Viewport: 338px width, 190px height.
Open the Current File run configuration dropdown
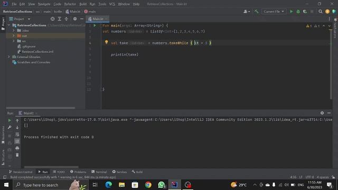tap(274, 12)
